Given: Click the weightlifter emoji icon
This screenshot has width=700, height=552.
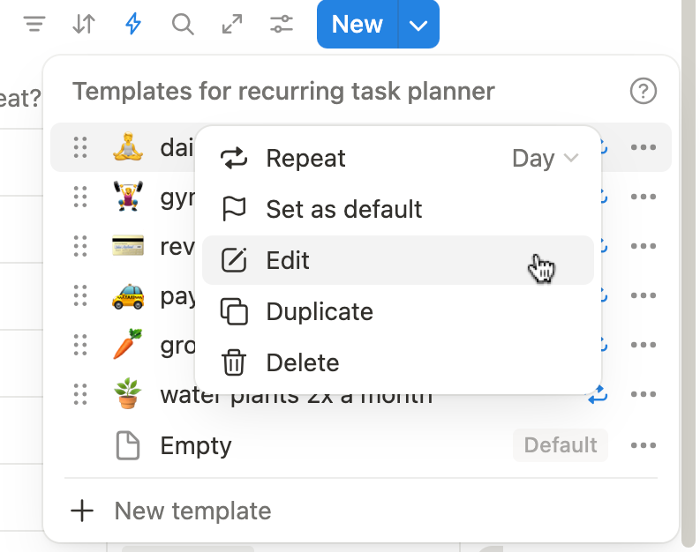Looking at the screenshot, I should click(128, 196).
